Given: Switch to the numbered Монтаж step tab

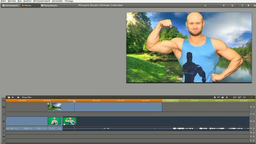Looking at the screenshot, I should pyautogui.click(x=30, y=5).
